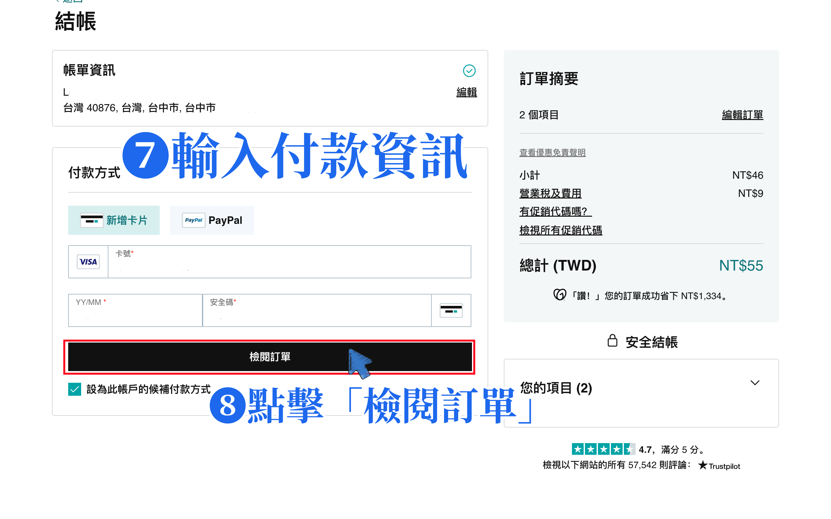This screenshot has height=519, width=831.
Task: Focus the 安全碼 security code field
Action: coord(317,310)
